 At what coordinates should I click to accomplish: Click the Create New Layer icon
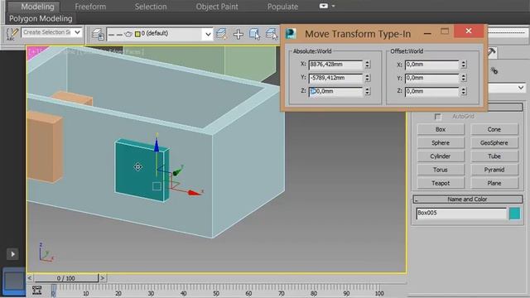[222, 34]
